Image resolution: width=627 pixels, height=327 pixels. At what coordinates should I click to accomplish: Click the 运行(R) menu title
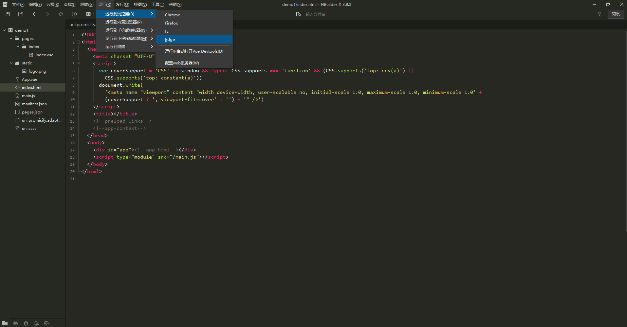tap(104, 4)
